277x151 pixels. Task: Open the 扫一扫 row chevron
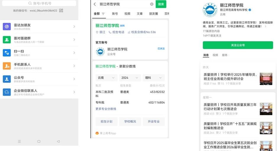tap(74, 53)
